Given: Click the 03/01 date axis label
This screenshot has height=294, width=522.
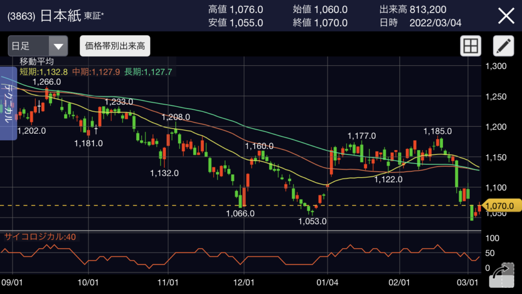Looking at the screenshot, I should pyautogui.click(x=467, y=283).
